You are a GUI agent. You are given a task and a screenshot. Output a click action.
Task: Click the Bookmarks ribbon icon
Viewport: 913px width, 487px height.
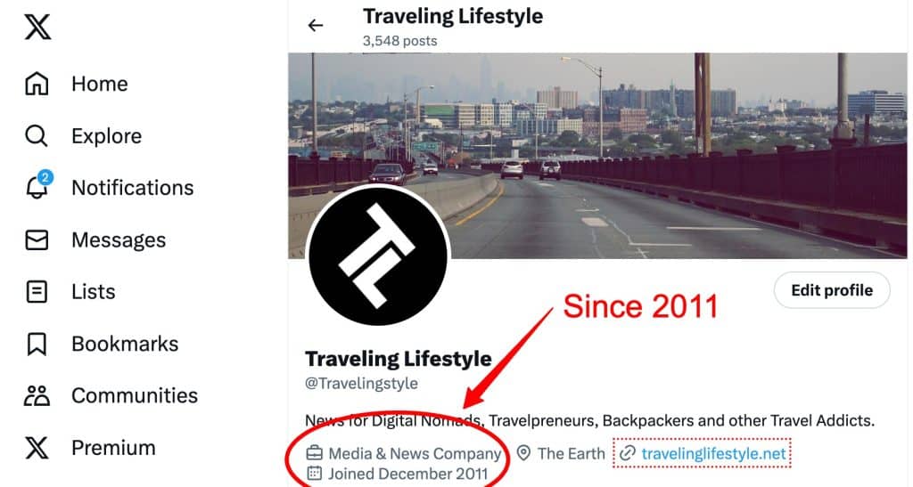[37, 344]
